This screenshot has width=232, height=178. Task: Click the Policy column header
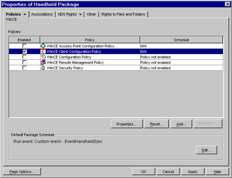click(x=90, y=40)
